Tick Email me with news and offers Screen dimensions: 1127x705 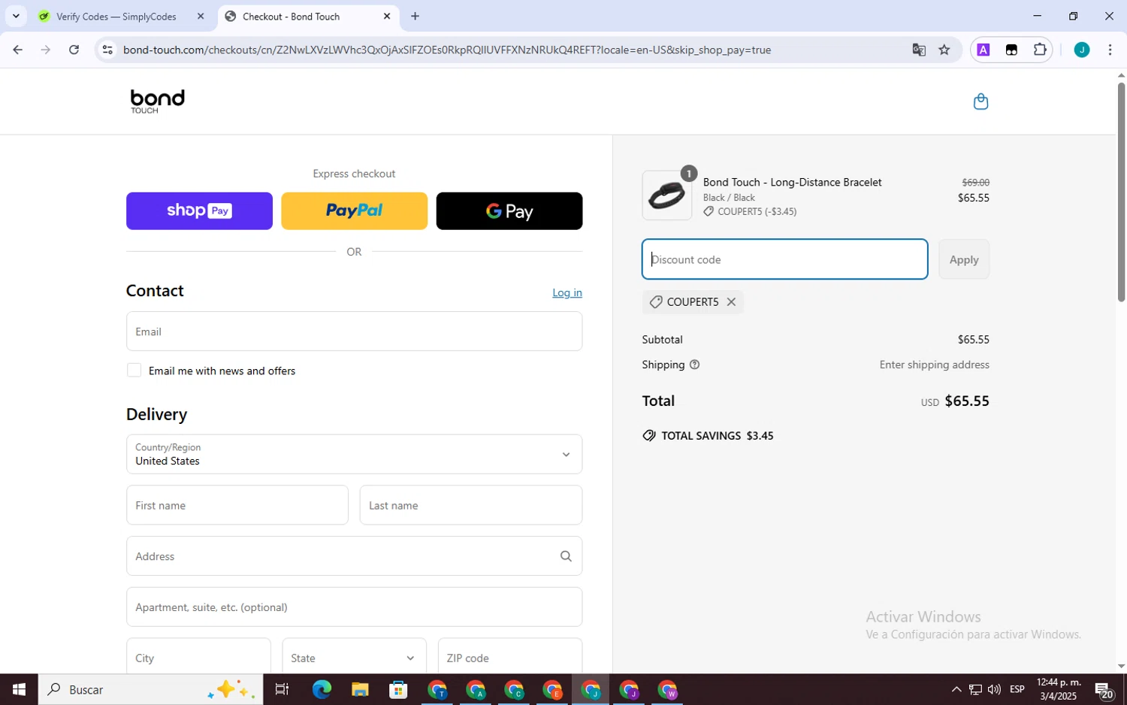click(134, 371)
